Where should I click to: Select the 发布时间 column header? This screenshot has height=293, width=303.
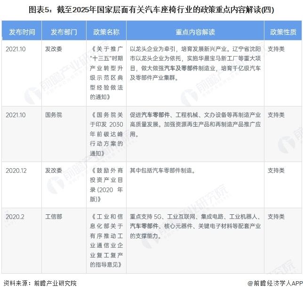tap(22, 32)
